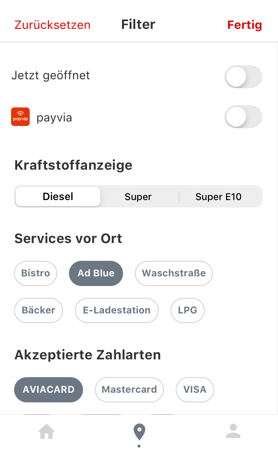
Task: Enable the Jetzt geöffnet switch
Action: tap(243, 77)
